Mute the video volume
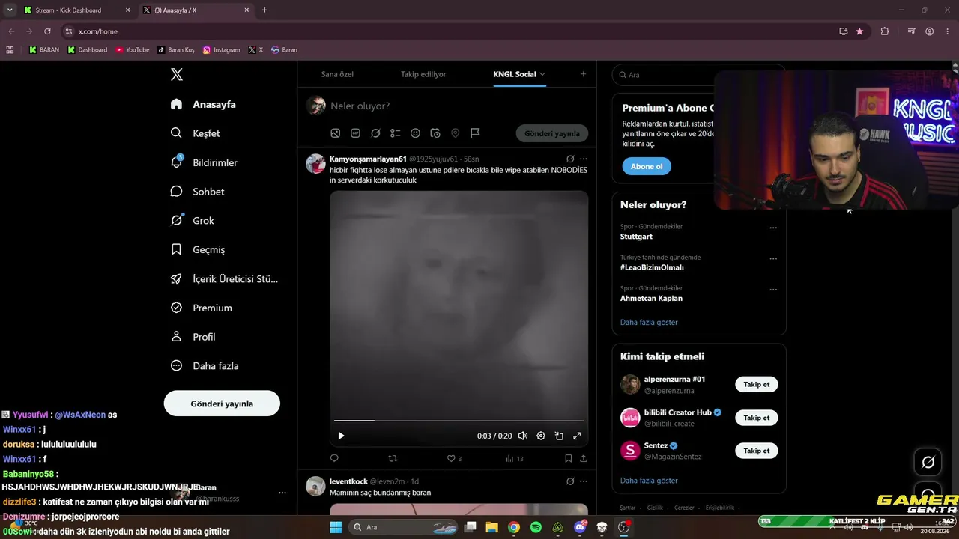 point(523,436)
